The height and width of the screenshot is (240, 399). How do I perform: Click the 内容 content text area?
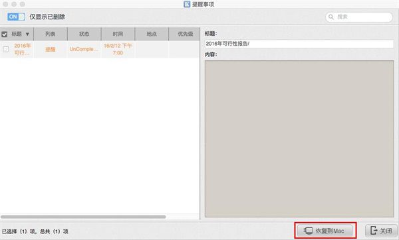pos(299,139)
